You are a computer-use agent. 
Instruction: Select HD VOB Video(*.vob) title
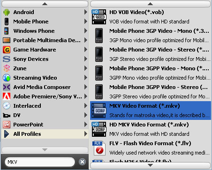tap(136, 12)
